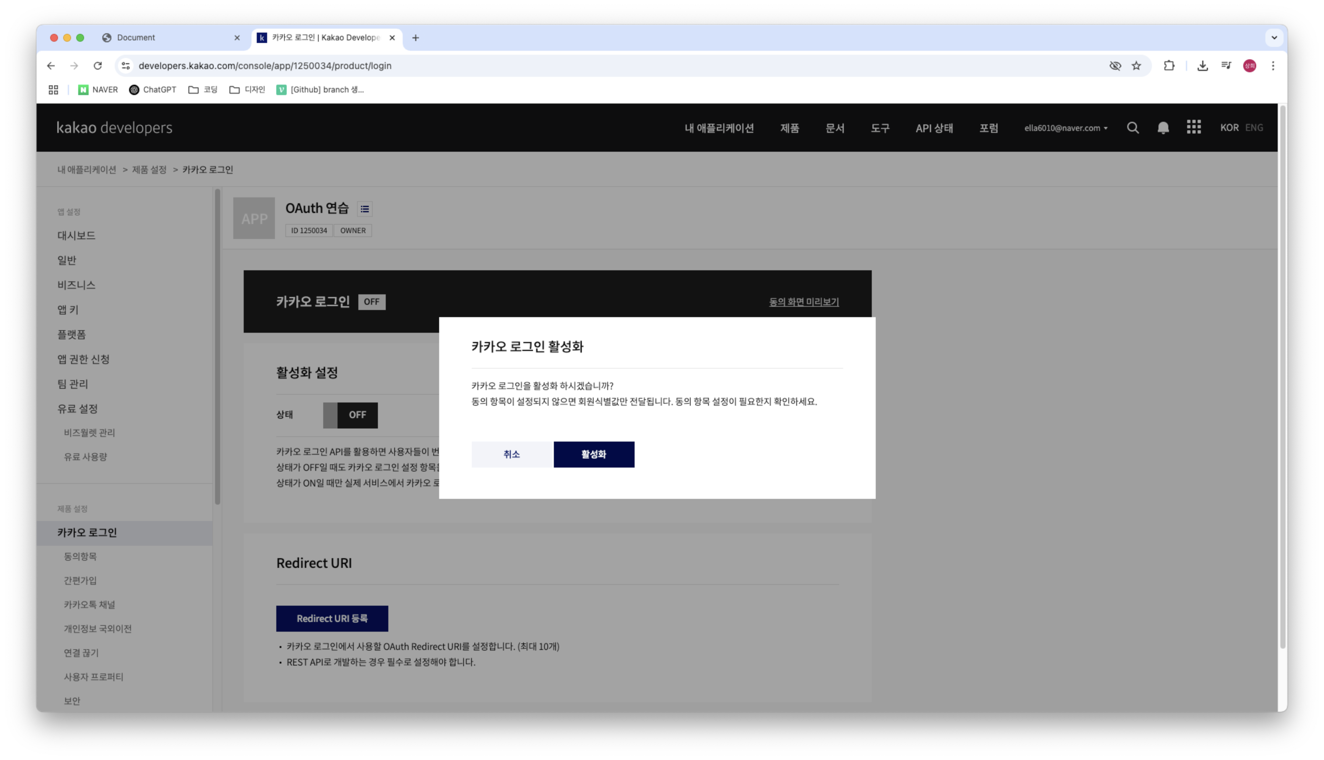Open the 동의 화면 미리보기 link
This screenshot has height=760, width=1324.
point(803,302)
